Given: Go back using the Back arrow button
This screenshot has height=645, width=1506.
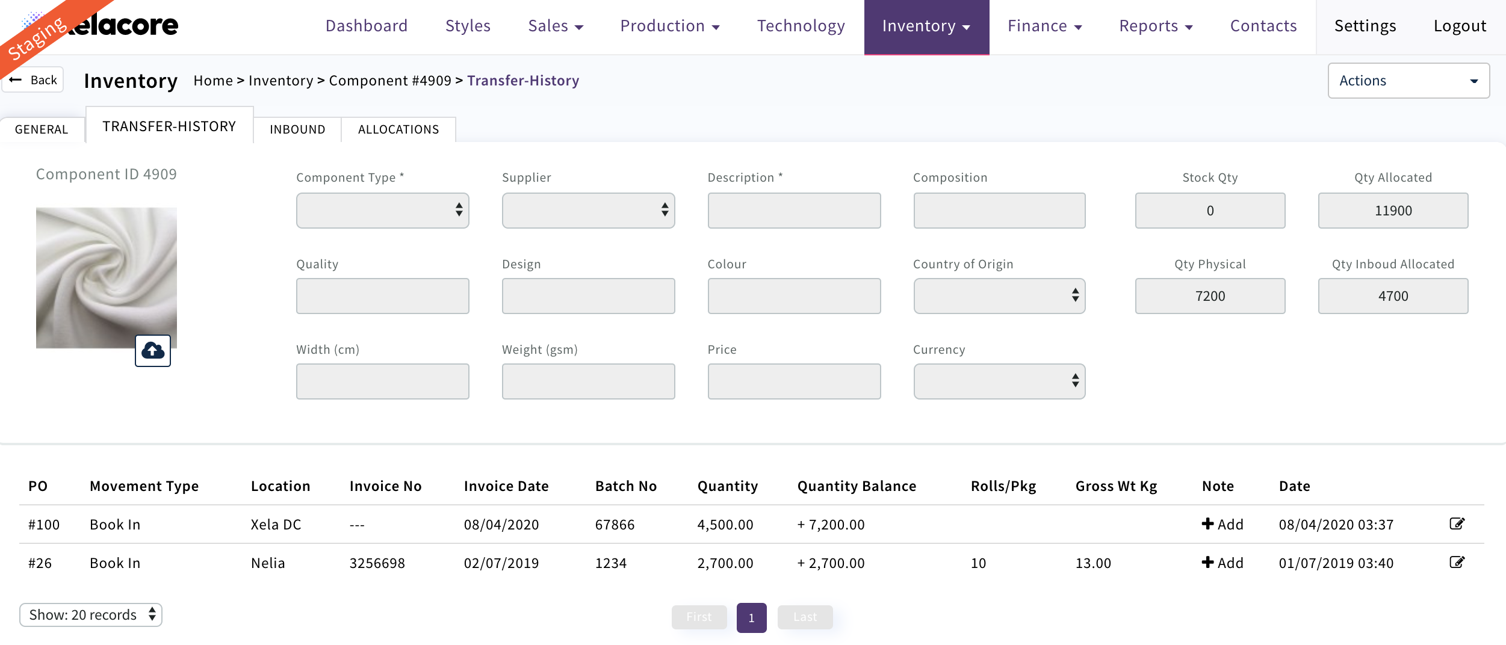Looking at the screenshot, I should (x=34, y=80).
